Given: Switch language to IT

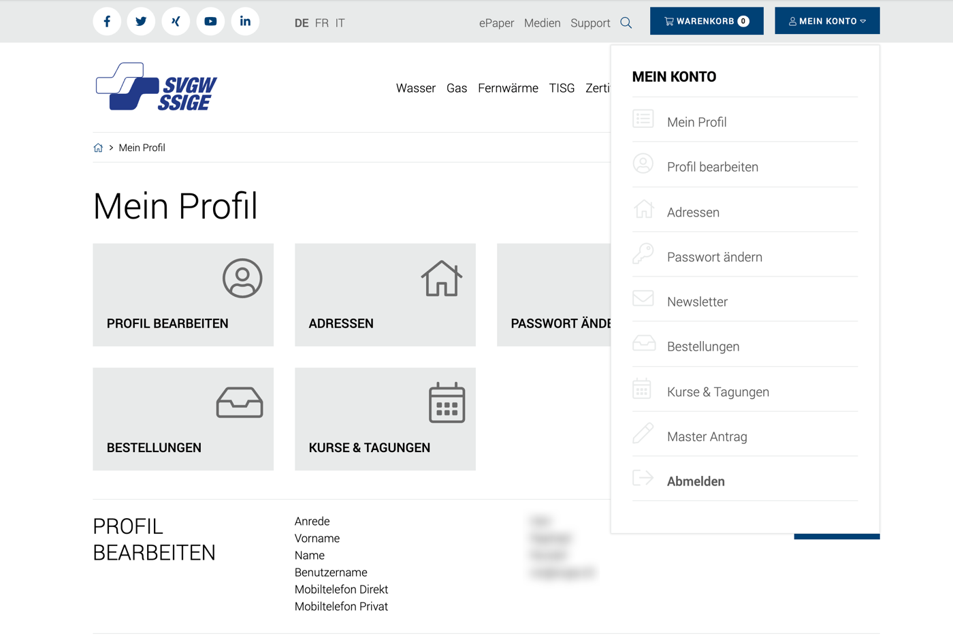Looking at the screenshot, I should coord(340,23).
